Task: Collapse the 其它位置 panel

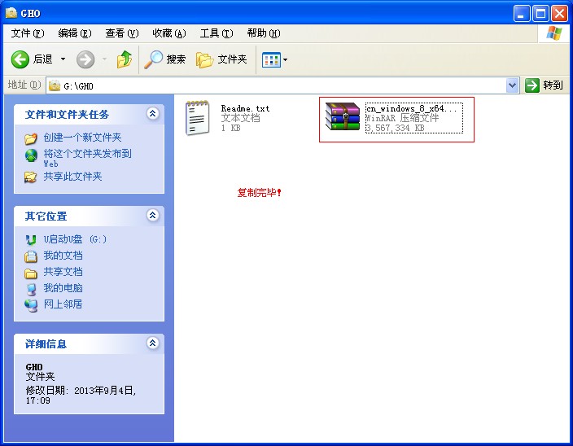Action: click(152, 215)
